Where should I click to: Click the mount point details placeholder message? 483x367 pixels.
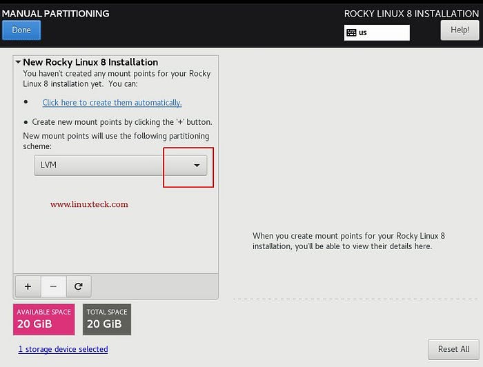coord(348,241)
